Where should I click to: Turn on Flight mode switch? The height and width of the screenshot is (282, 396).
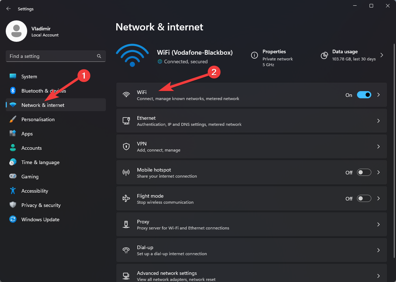click(x=364, y=199)
